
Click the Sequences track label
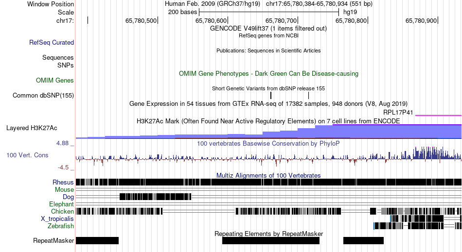[58, 57]
